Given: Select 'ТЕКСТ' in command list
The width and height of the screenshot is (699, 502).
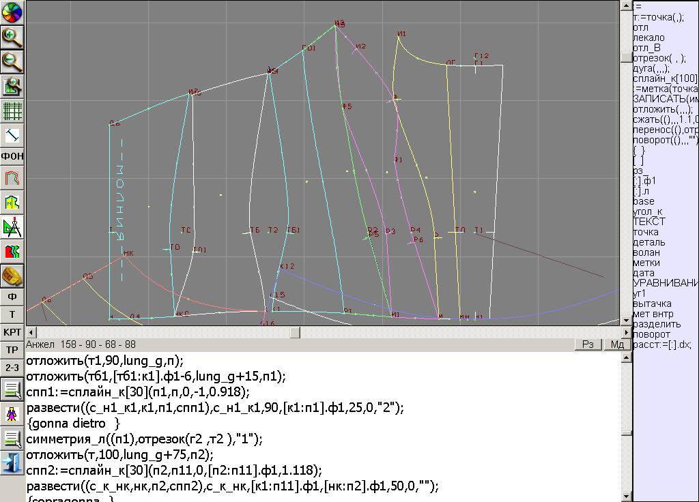Looking at the screenshot, I should (650, 222).
